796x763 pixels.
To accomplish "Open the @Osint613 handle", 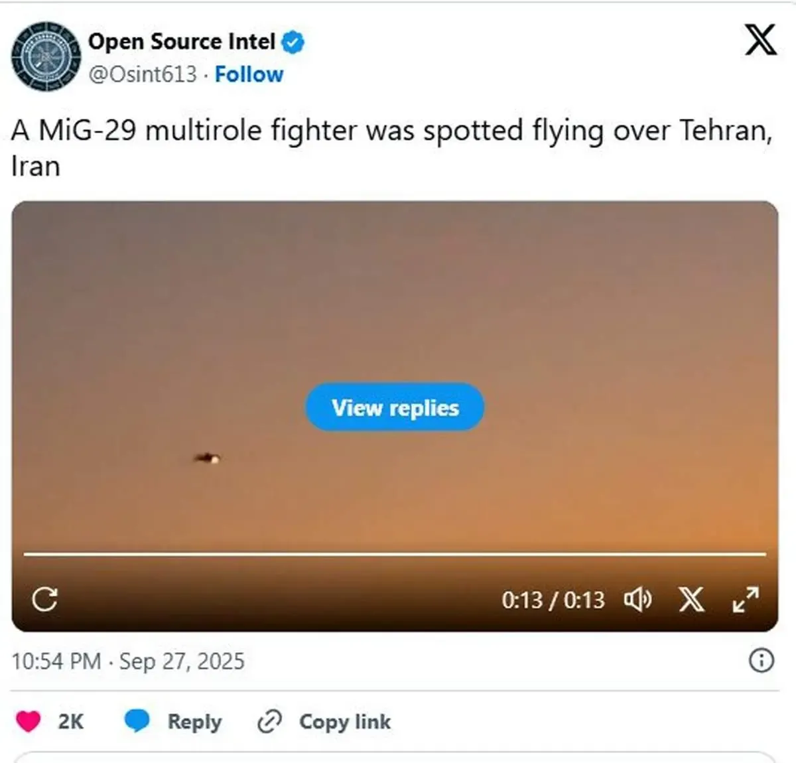I will point(143,74).
